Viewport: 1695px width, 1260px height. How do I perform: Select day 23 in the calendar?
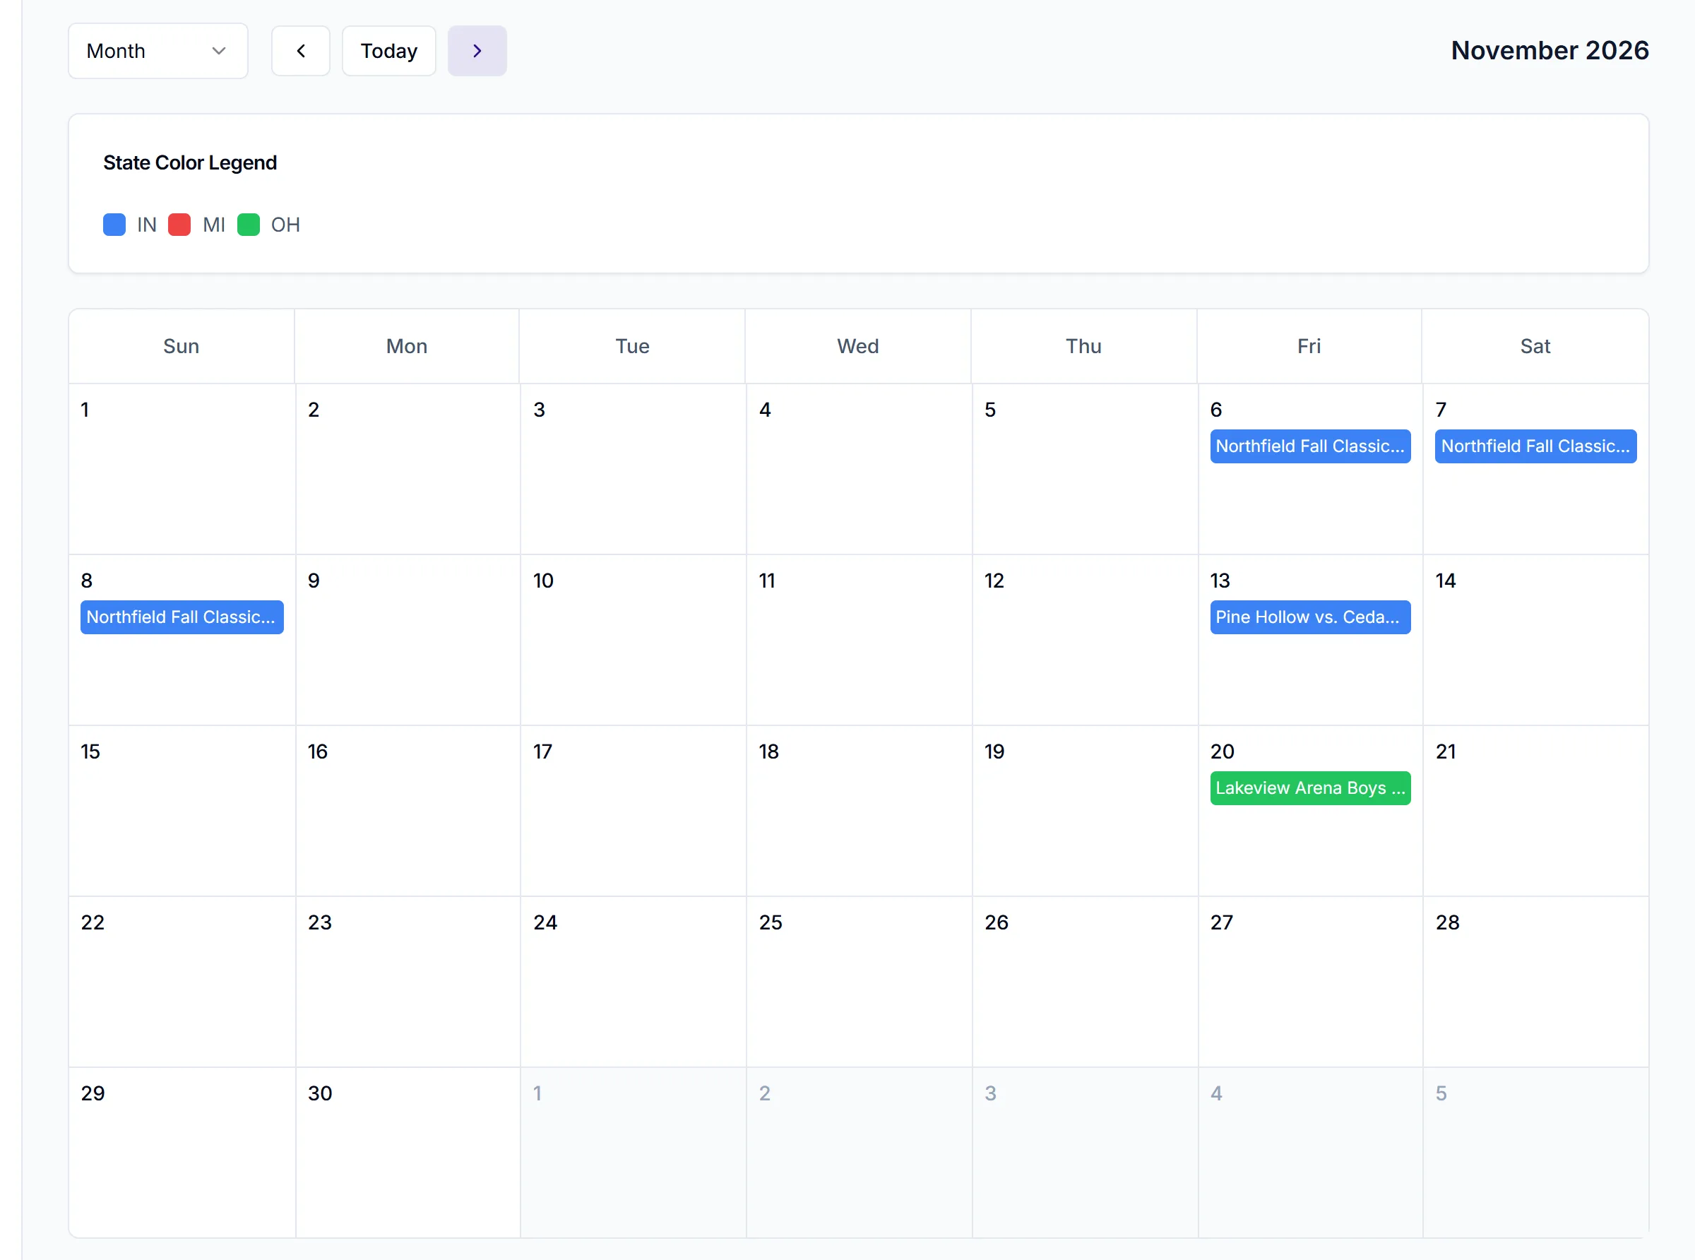click(x=408, y=982)
